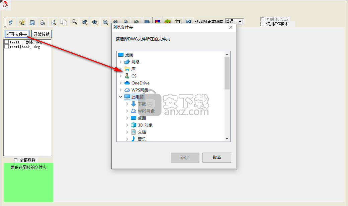Screen dimensions: 348x206
Task: Expand the 下载 folder node
Action: coord(127,104)
